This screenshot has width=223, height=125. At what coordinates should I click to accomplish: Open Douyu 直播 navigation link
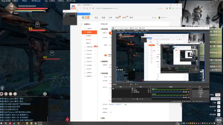103,17
